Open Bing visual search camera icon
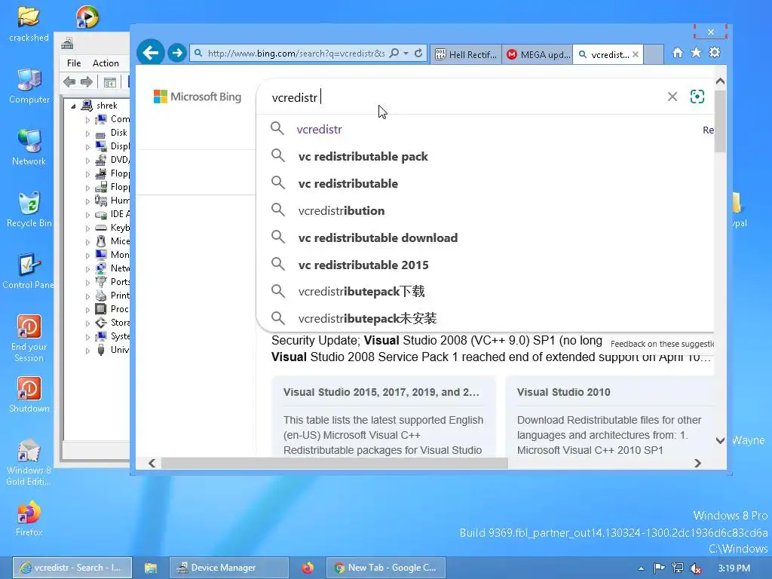This screenshot has height=579, width=772. point(697,96)
